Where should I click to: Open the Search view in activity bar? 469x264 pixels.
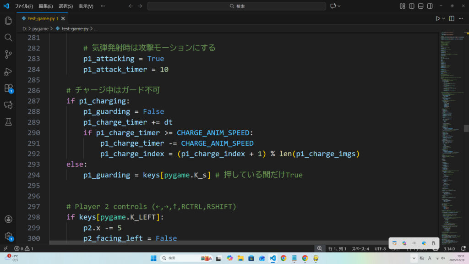(x=8, y=38)
